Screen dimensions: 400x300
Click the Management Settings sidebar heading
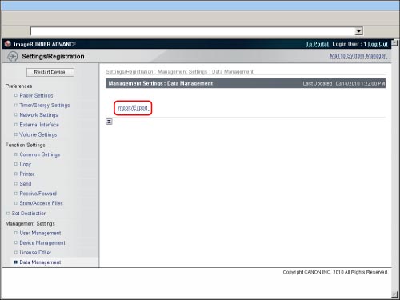(30, 223)
